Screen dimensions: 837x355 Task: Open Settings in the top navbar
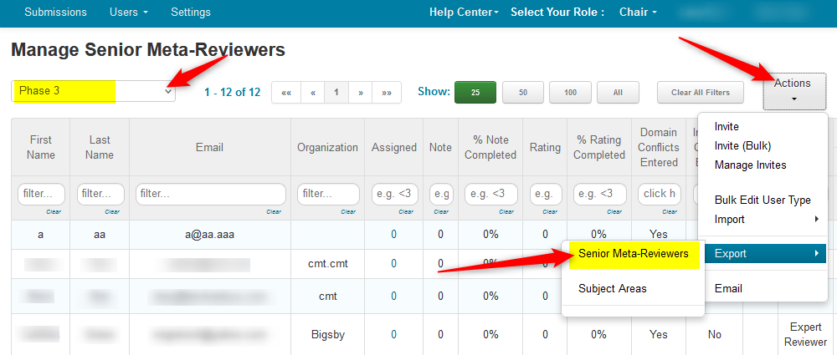tap(191, 13)
